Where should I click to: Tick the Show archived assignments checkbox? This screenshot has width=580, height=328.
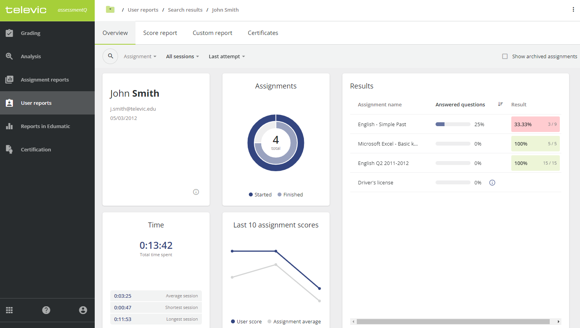point(505,56)
